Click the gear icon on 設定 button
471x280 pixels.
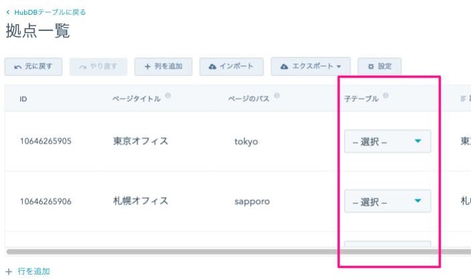click(371, 66)
